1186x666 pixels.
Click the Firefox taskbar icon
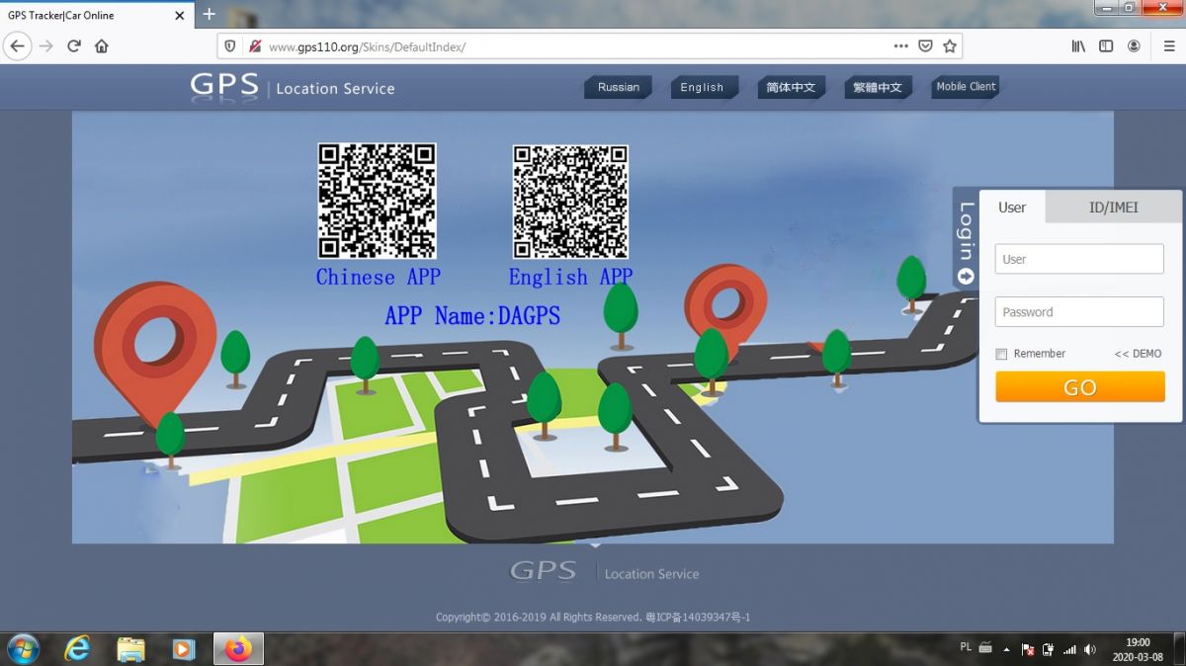click(238, 649)
